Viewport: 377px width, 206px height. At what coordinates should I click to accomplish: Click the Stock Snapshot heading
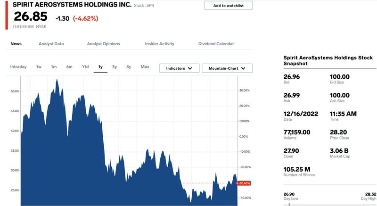[328, 60]
